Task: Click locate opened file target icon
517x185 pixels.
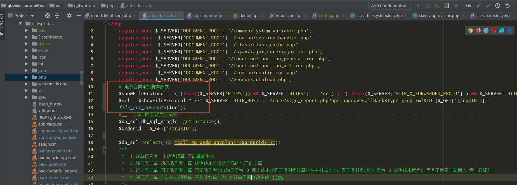Action: click(x=48, y=16)
